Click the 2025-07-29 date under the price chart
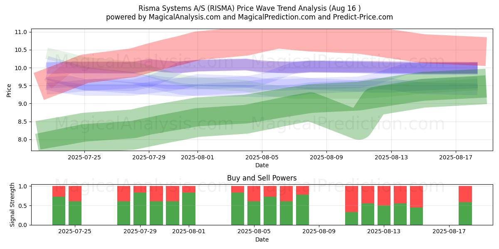This screenshot has height=249, width=499. [149, 157]
